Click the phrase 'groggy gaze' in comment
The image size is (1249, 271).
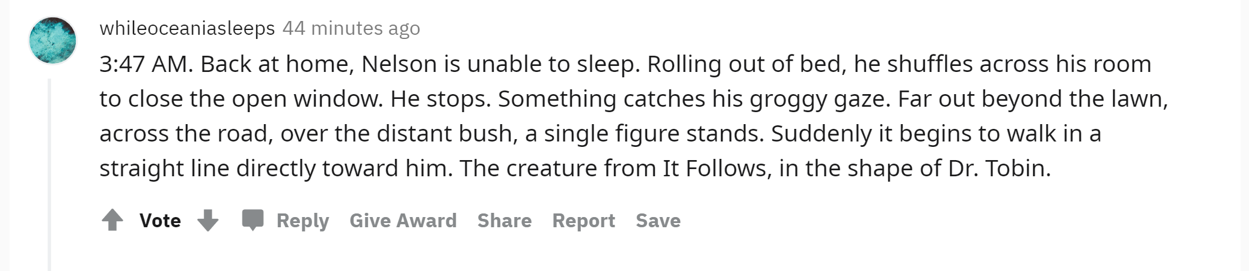coord(820,100)
